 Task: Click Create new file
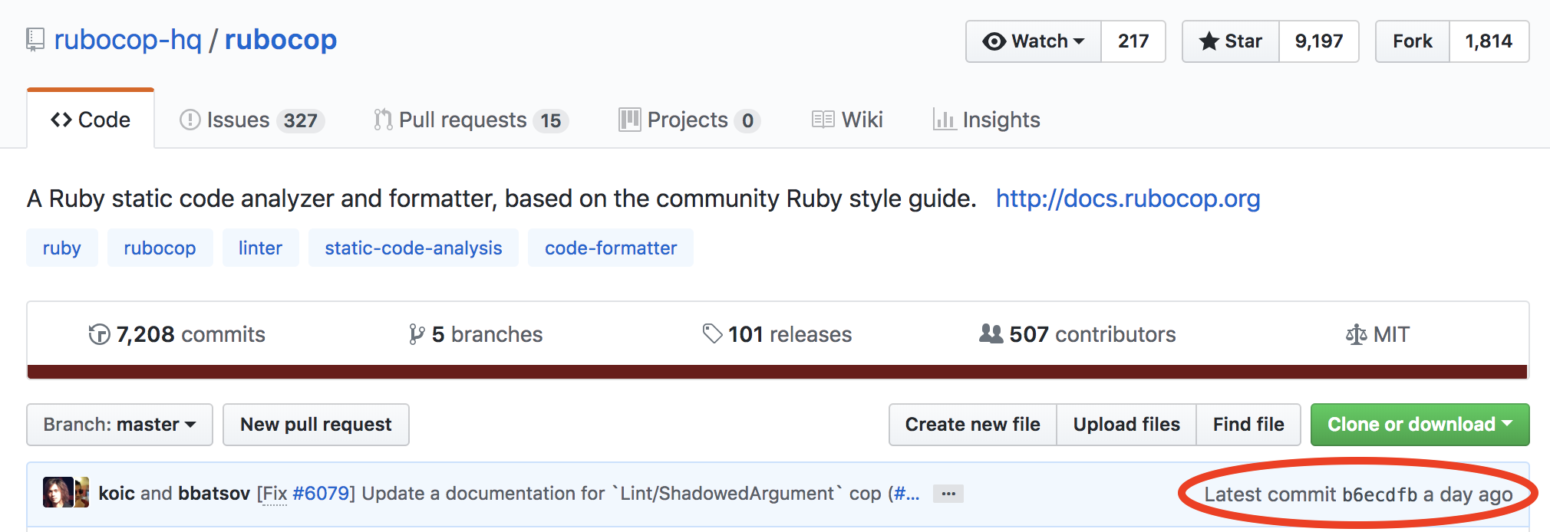tap(973, 425)
